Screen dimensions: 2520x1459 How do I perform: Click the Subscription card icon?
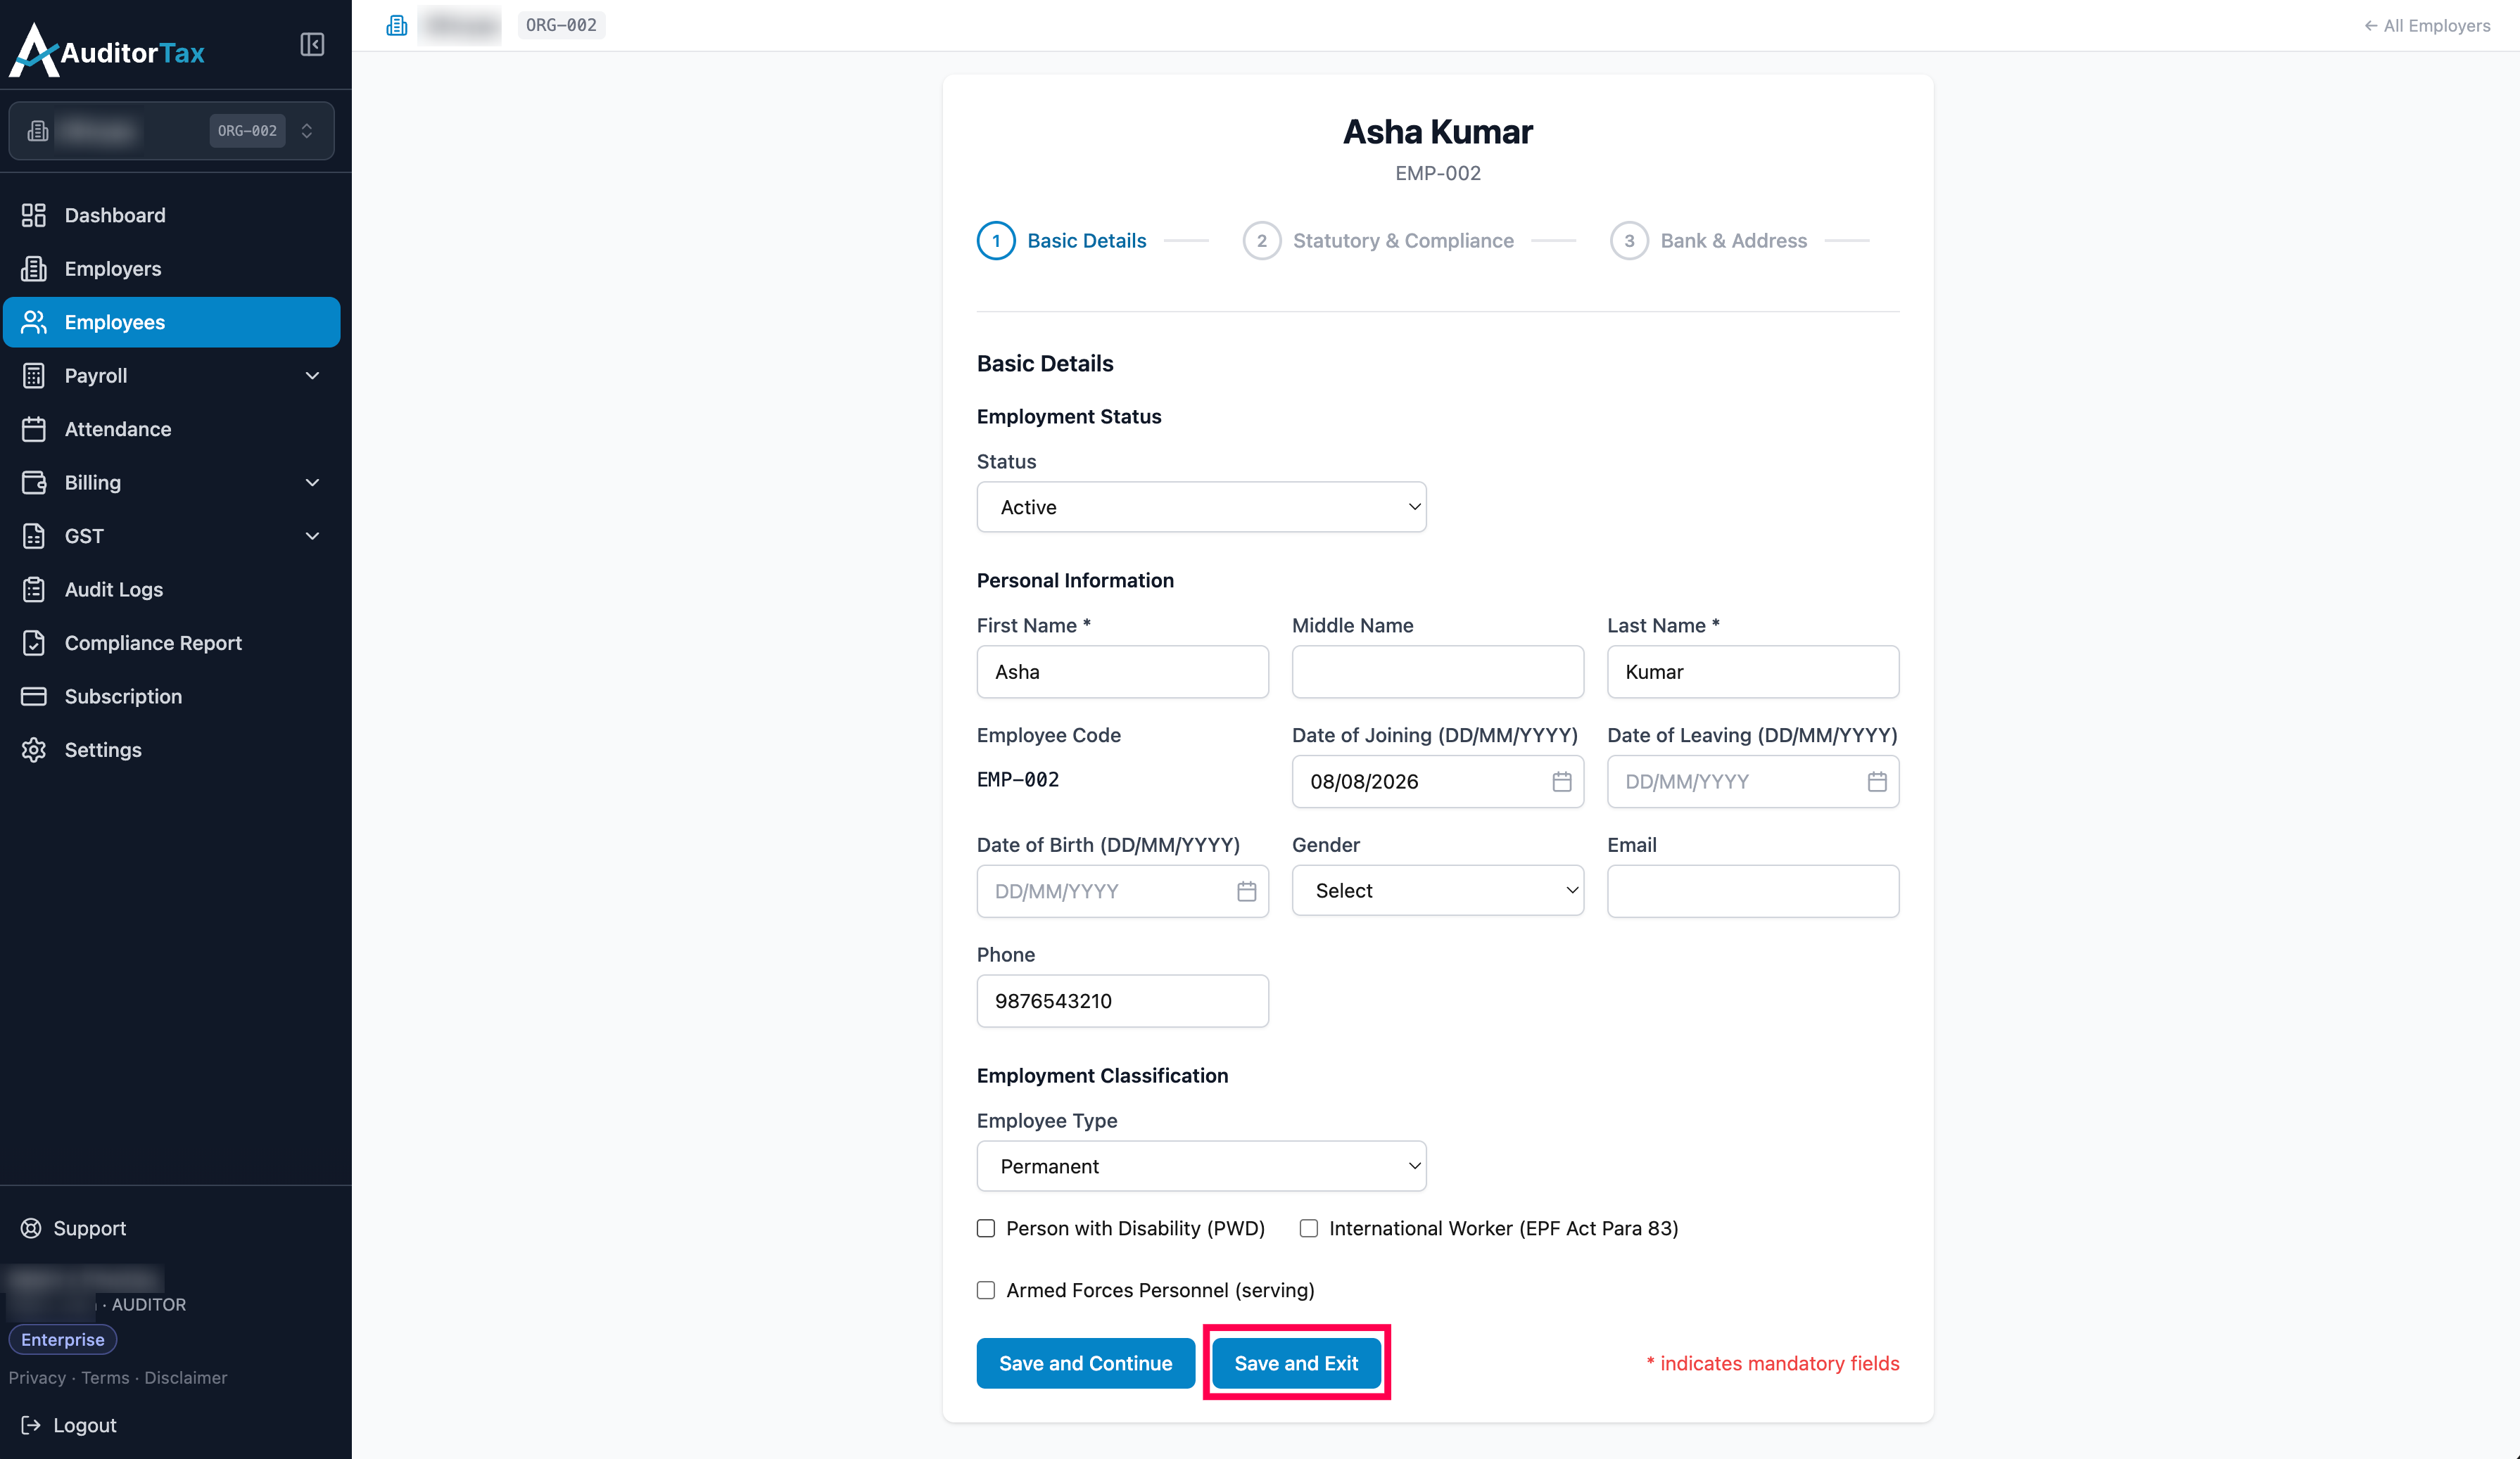pos(34,696)
